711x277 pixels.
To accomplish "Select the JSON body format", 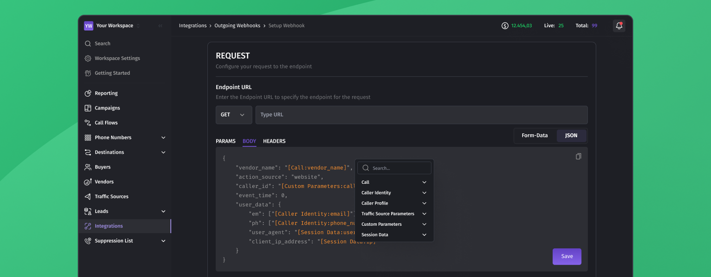I will point(571,136).
